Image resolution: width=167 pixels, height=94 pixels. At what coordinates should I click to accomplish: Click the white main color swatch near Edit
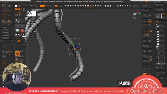click(16, 6)
